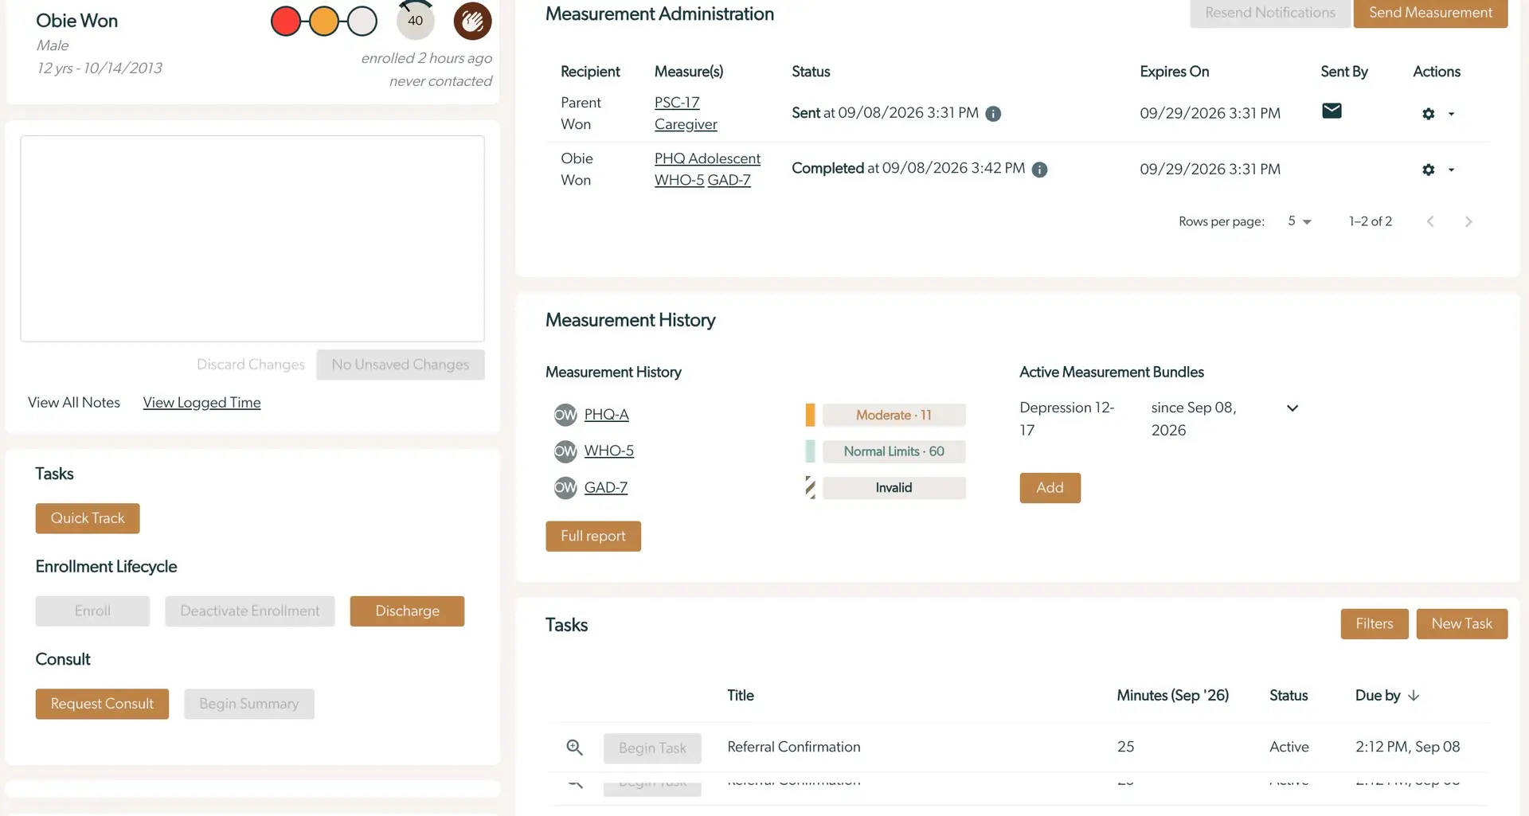Click the Enroll button
Image resolution: width=1529 pixels, height=816 pixels.
[x=92, y=611]
